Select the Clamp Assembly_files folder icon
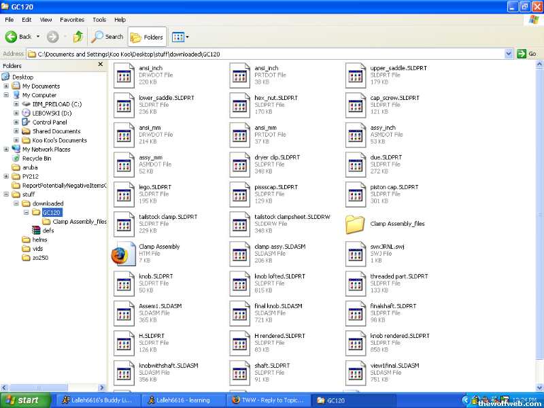Screen dimensions: 544x408 tap(355, 224)
